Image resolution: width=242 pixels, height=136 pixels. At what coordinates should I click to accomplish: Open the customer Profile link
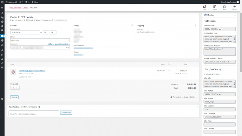point(51,44)
